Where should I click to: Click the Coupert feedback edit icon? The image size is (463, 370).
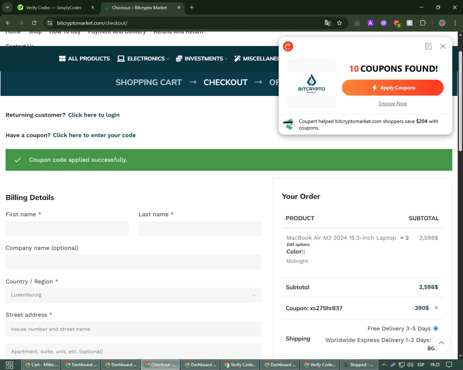point(428,46)
